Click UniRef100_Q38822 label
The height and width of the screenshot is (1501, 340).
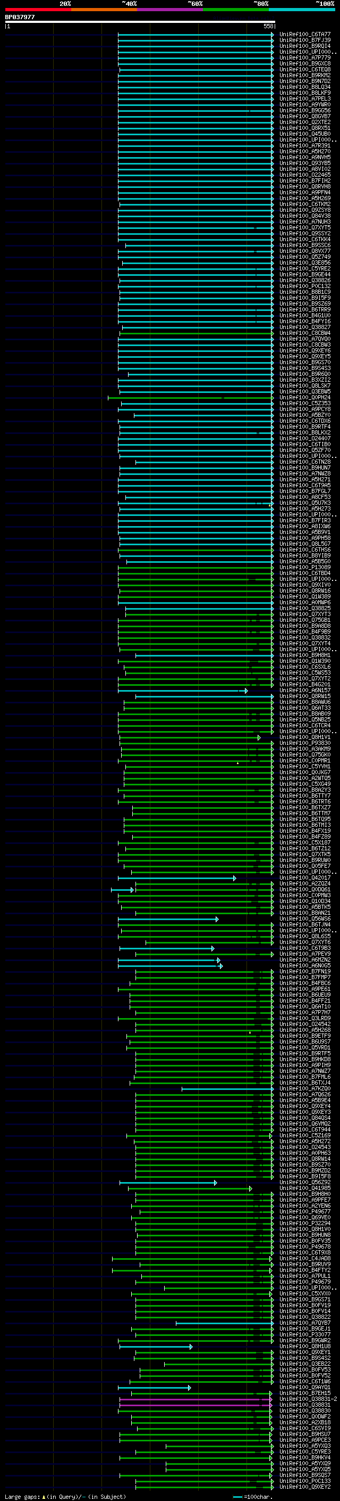304,1317
